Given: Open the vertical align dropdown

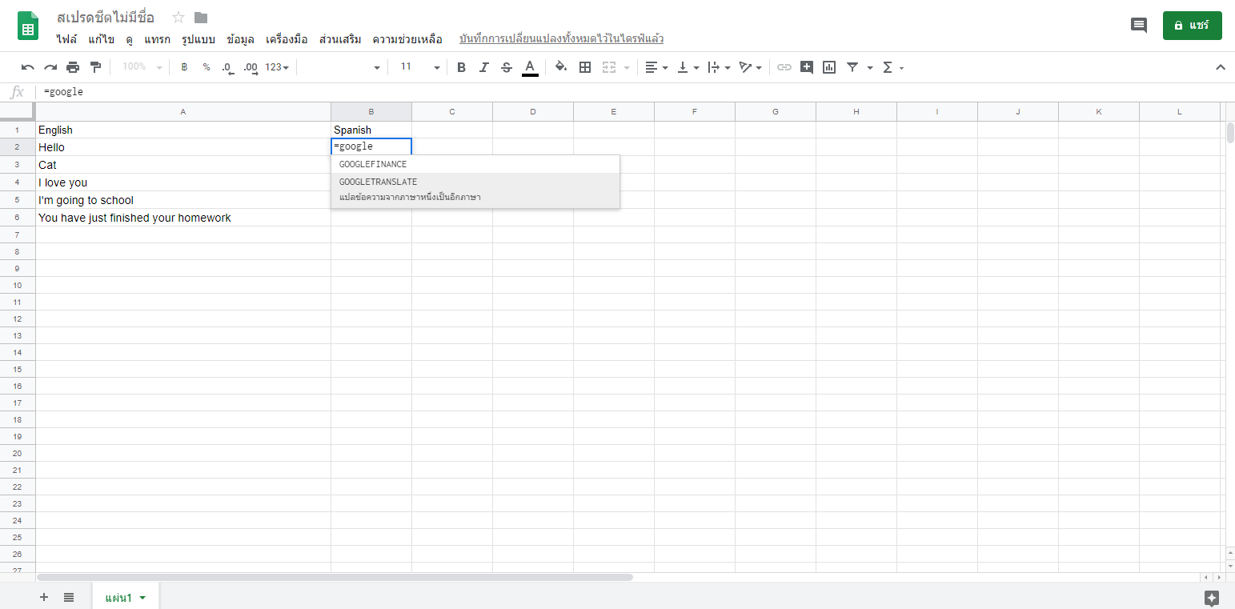Looking at the screenshot, I should [688, 67].
